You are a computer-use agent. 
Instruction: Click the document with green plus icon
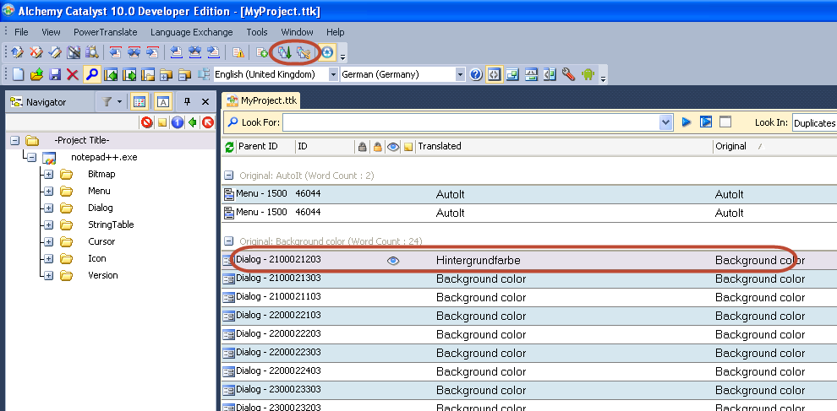[262, 52]
